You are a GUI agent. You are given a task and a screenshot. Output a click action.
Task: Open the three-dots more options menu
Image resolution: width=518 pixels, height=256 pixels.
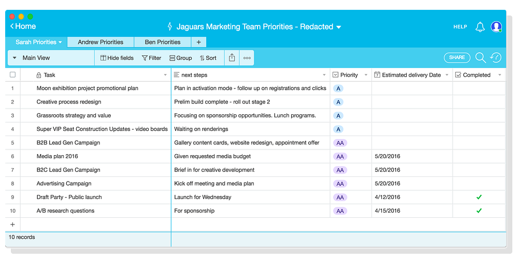pos(247,58)
